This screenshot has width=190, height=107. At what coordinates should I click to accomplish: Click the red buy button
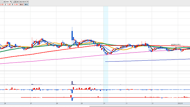pos(21,4)
